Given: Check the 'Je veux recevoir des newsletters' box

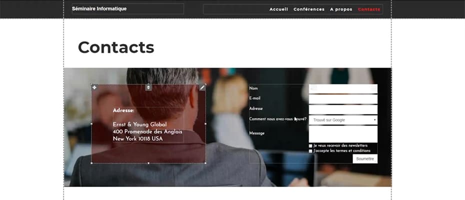Looking at the screenshot, I should click(310, 146).
